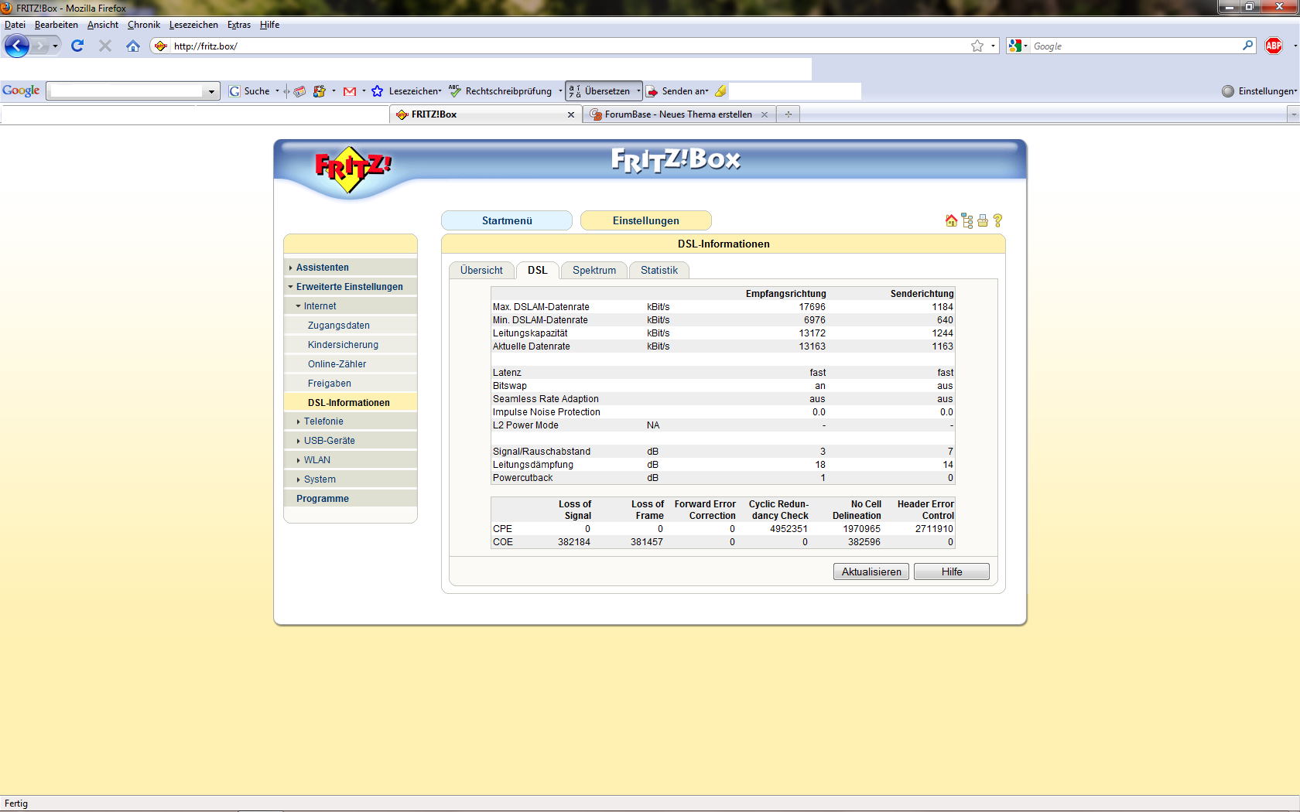Open the Hilfe menu in menu bar
Screen dimensions: 1300x812
269,25
